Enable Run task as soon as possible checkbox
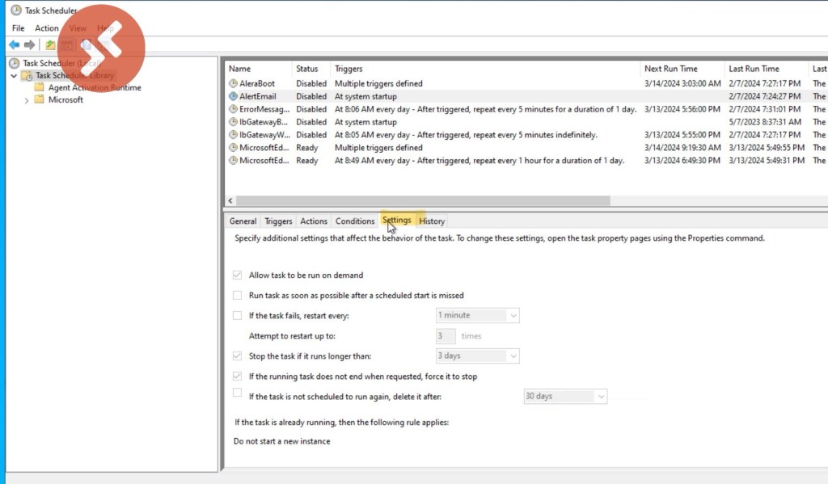This screenshot has height=484, width=828. pyautogui.click(x=237, y=296)
